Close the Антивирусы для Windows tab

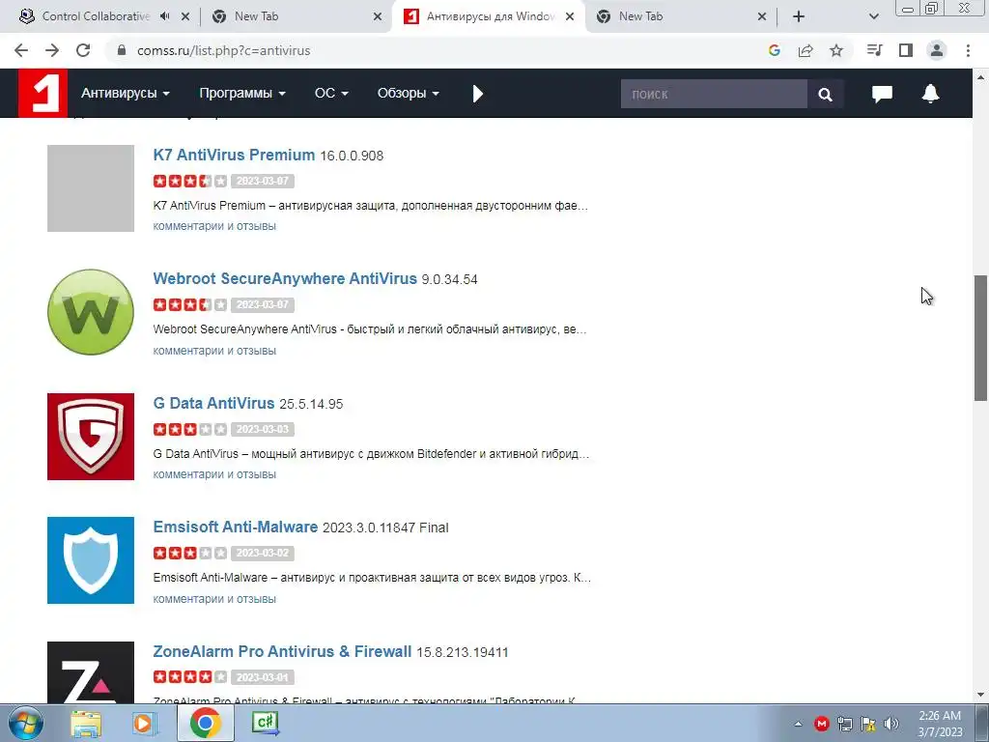tap(570, 16)
